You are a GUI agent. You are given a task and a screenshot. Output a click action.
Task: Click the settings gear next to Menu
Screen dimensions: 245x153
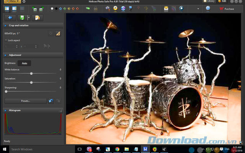pyautogui.click(x=24, y=2)
